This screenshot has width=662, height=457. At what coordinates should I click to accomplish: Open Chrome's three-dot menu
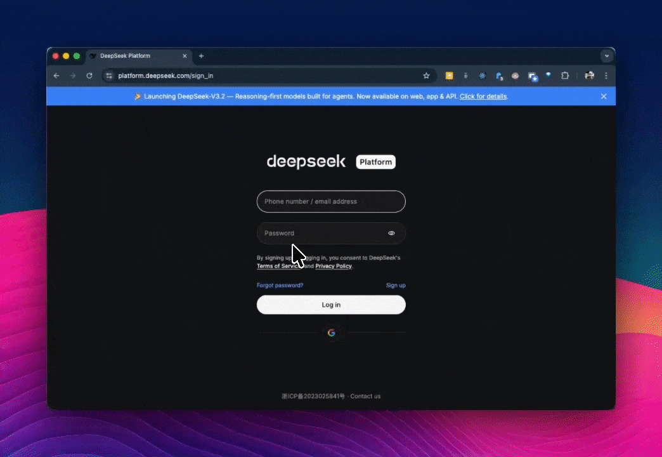point(606,76)
